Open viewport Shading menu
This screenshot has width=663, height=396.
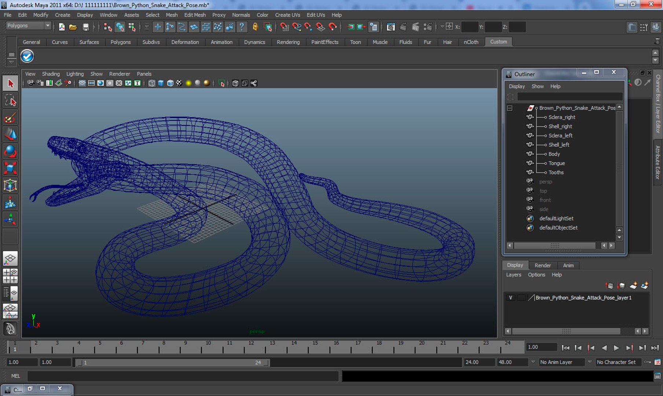point(51,74)
